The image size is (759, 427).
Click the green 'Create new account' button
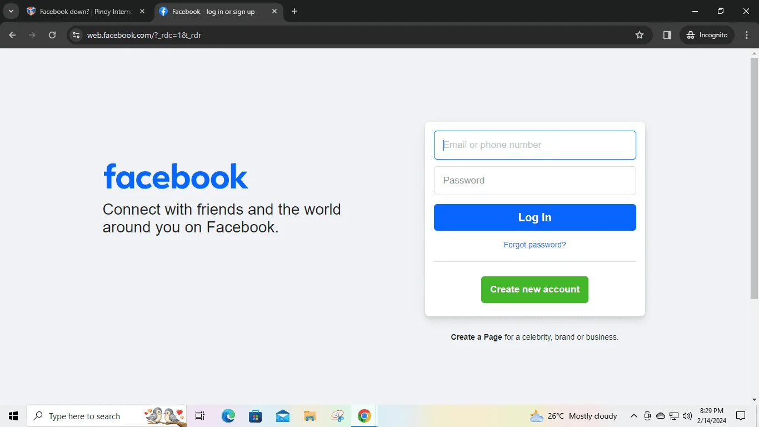(535, 290)
